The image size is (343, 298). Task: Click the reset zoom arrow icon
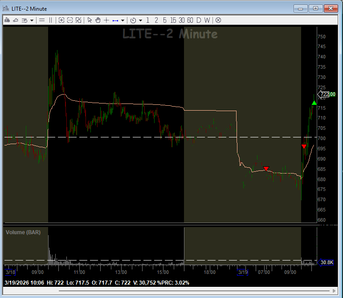tap(78, 21)
